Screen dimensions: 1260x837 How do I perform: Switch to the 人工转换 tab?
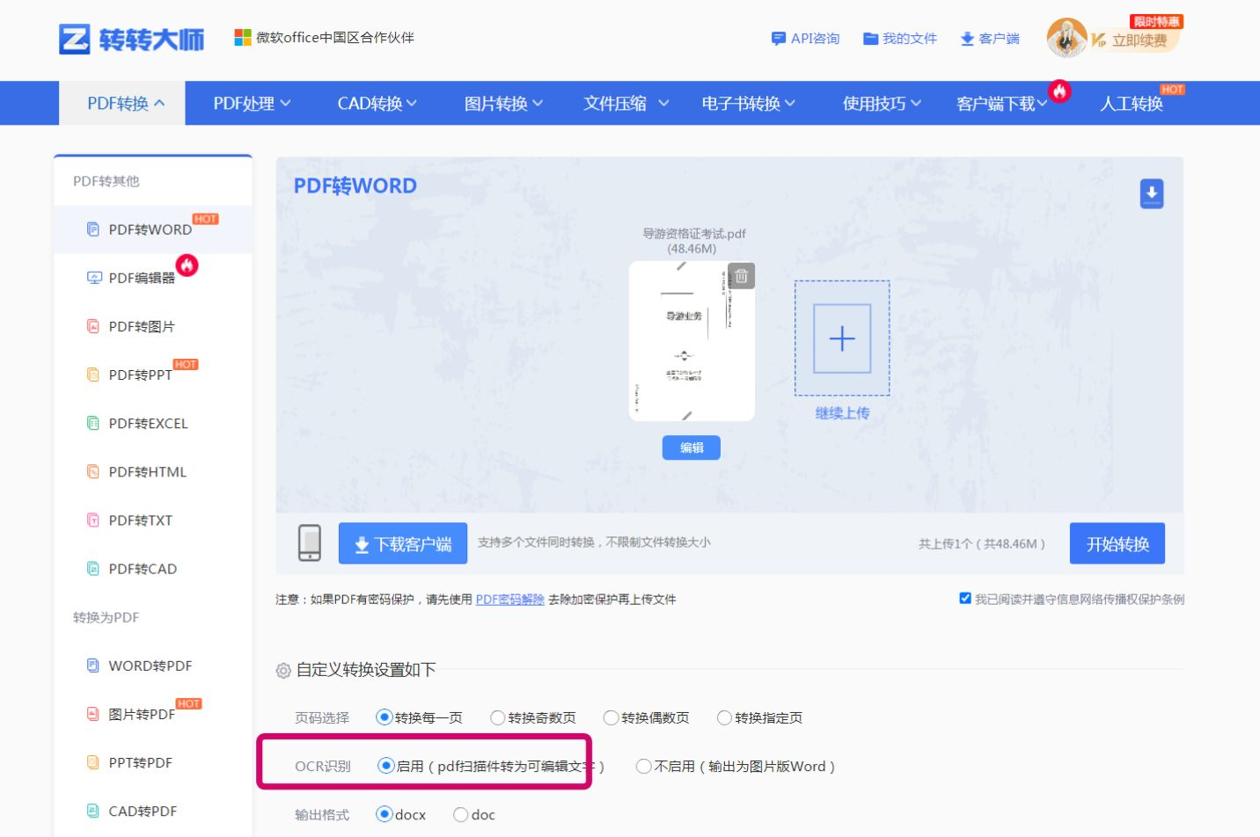point(1133,103)
